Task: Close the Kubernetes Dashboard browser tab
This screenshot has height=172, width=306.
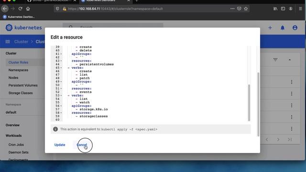Action: (x=129, y=1)
